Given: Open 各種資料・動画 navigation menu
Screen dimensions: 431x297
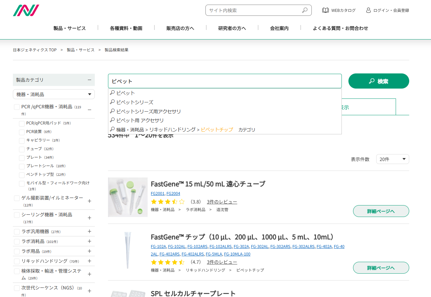Looking at the screenshot, I should tap(126, 28).
